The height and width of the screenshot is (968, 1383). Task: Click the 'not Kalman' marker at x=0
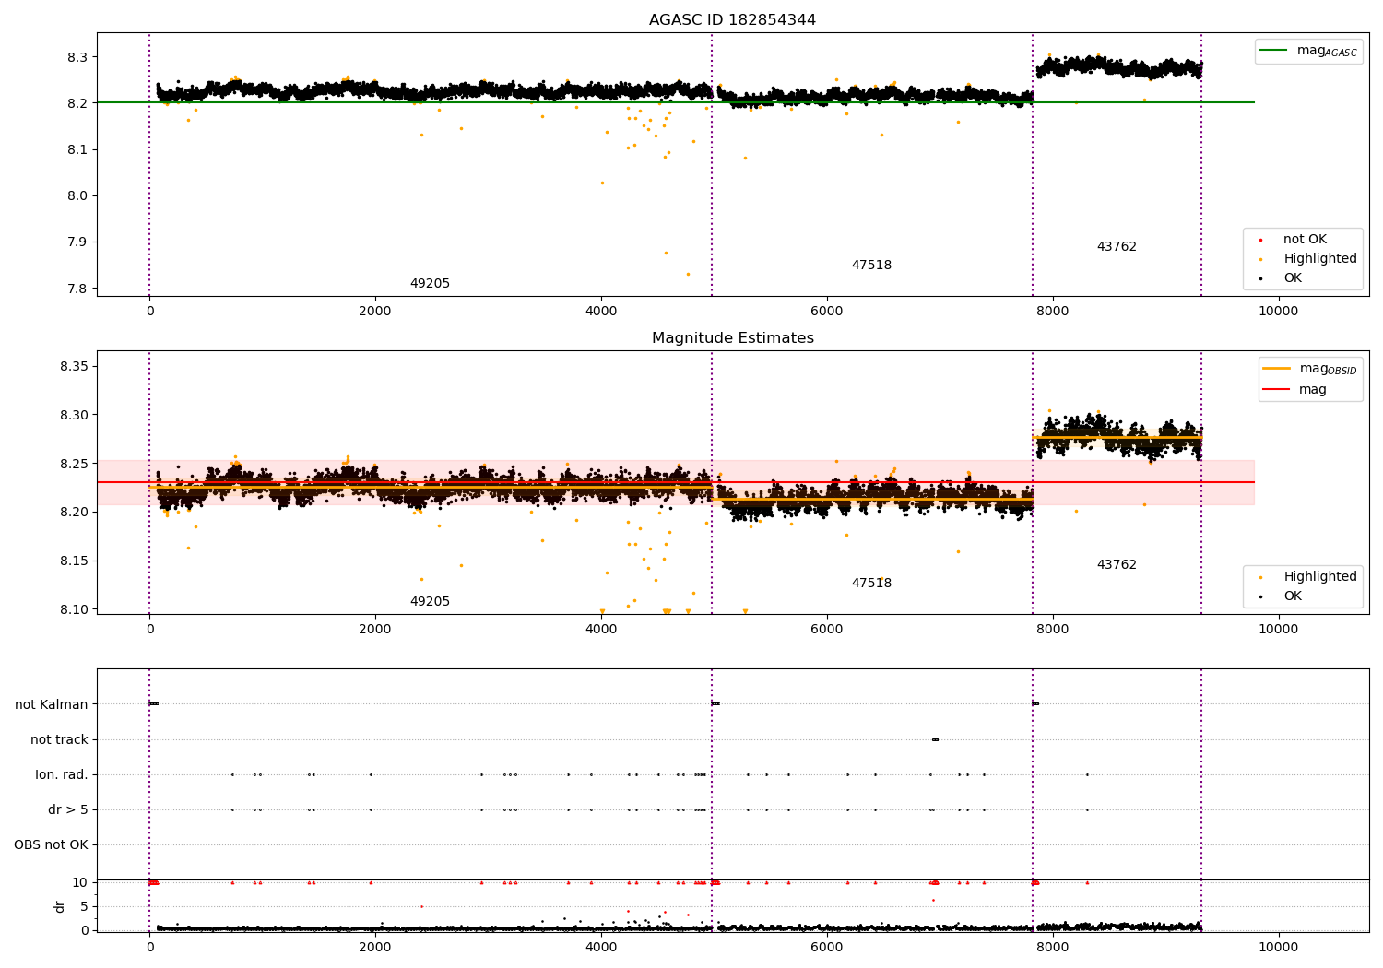tap(154, 704)
